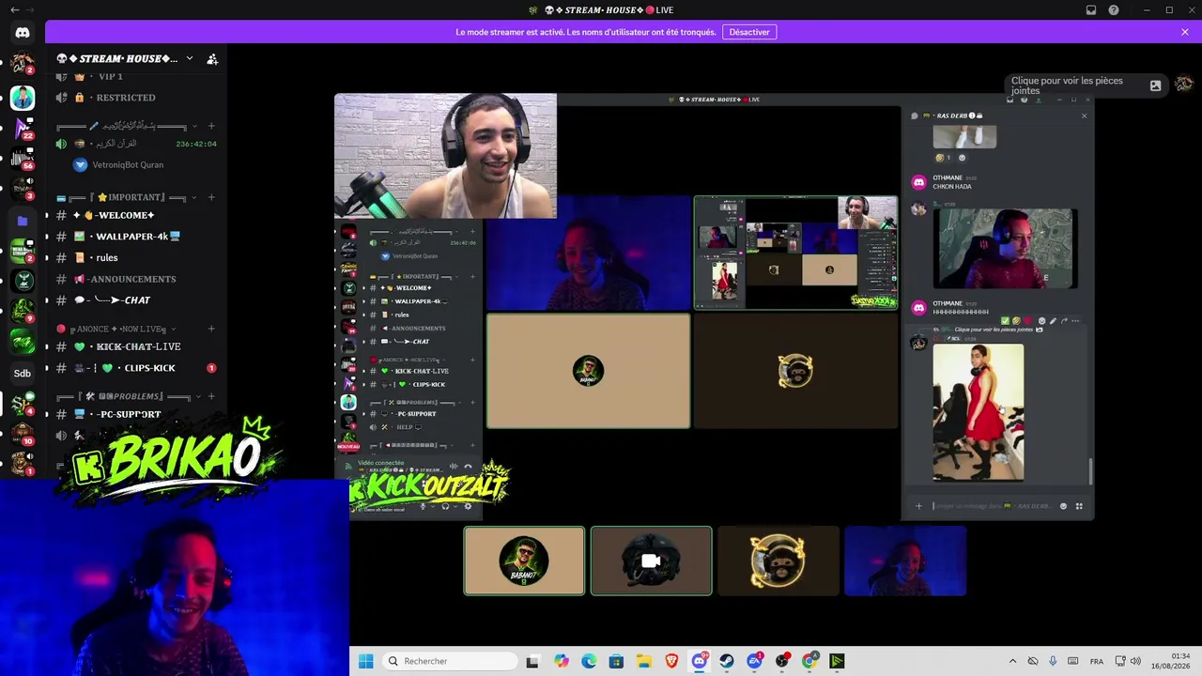Open the Discord help icon
The image size is (1202, 676).
1114,10
